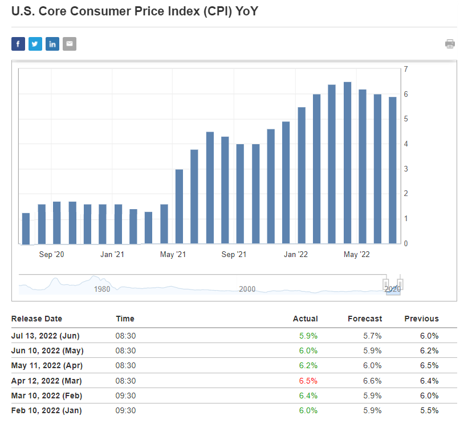Grab the left range handle on the timeline navigator
Screen dimensions: 468x428
[x=385, y=284]
